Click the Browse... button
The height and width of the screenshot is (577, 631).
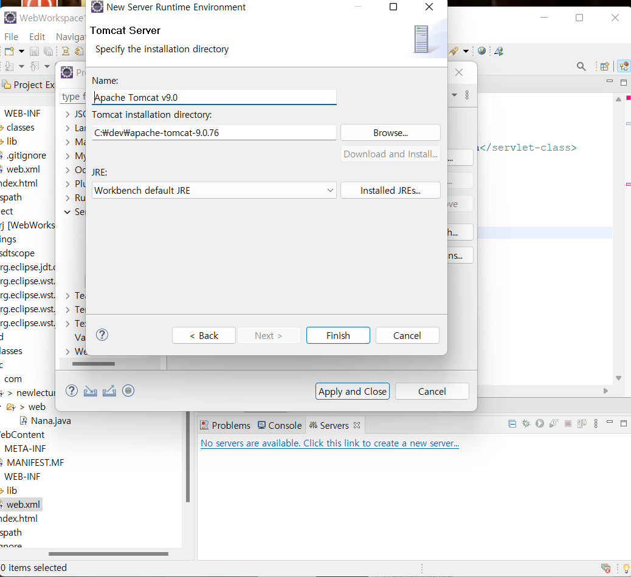point(390,132)
